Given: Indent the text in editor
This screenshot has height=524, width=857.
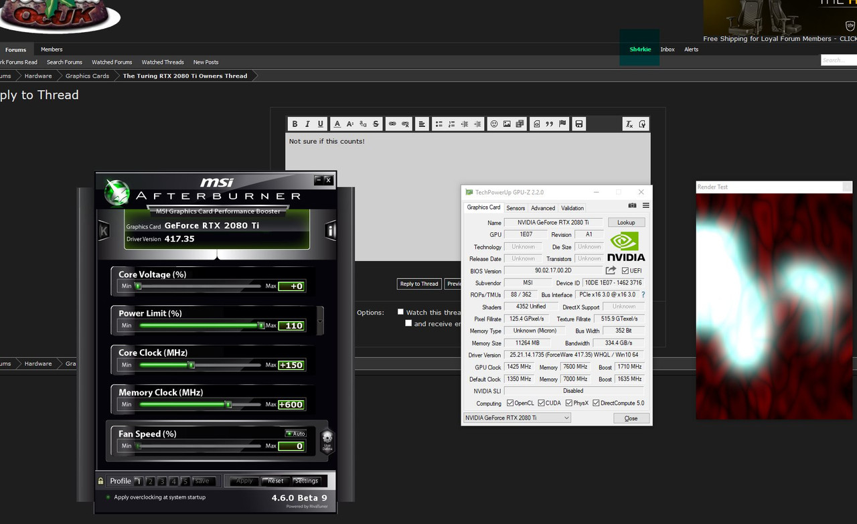Looking at the screenshot, I should click(477, 124).
